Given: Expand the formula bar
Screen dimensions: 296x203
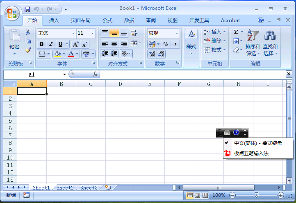Looking at the screenshot, I should (289, 74).
